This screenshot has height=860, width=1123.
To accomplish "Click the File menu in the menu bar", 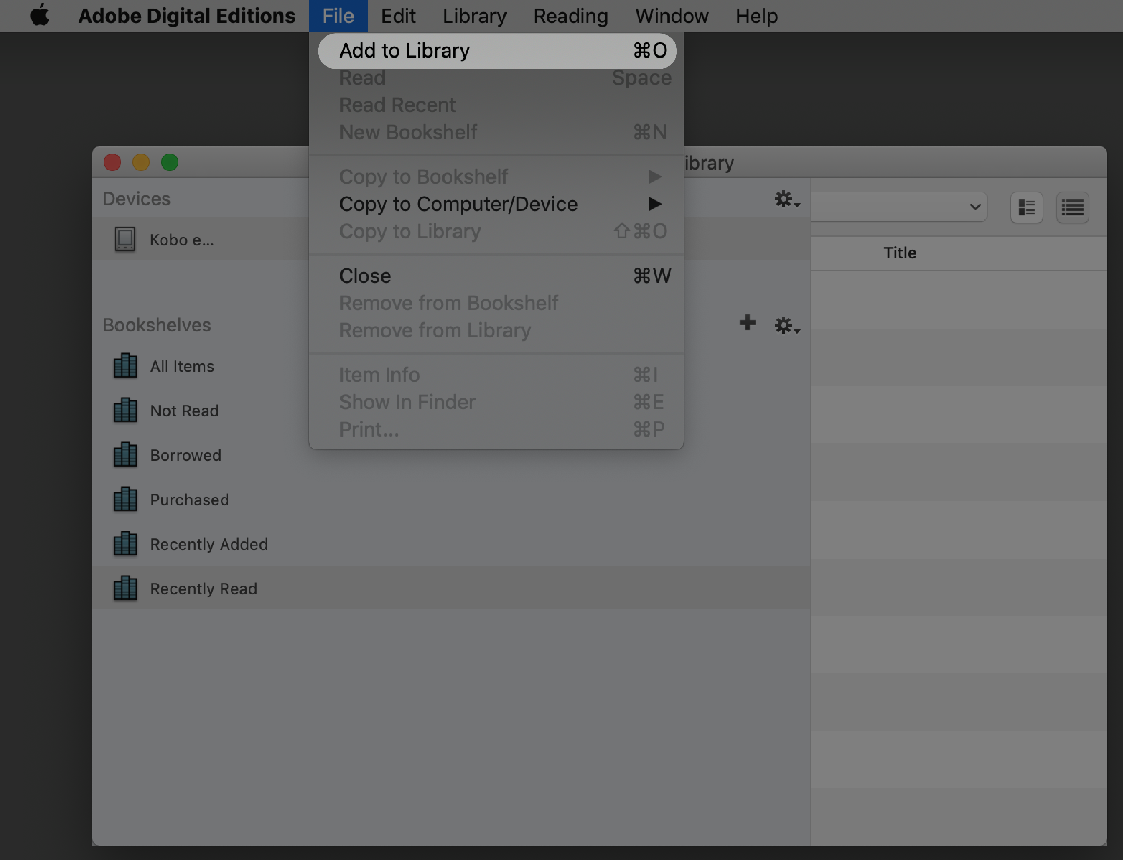I will 339,16.
